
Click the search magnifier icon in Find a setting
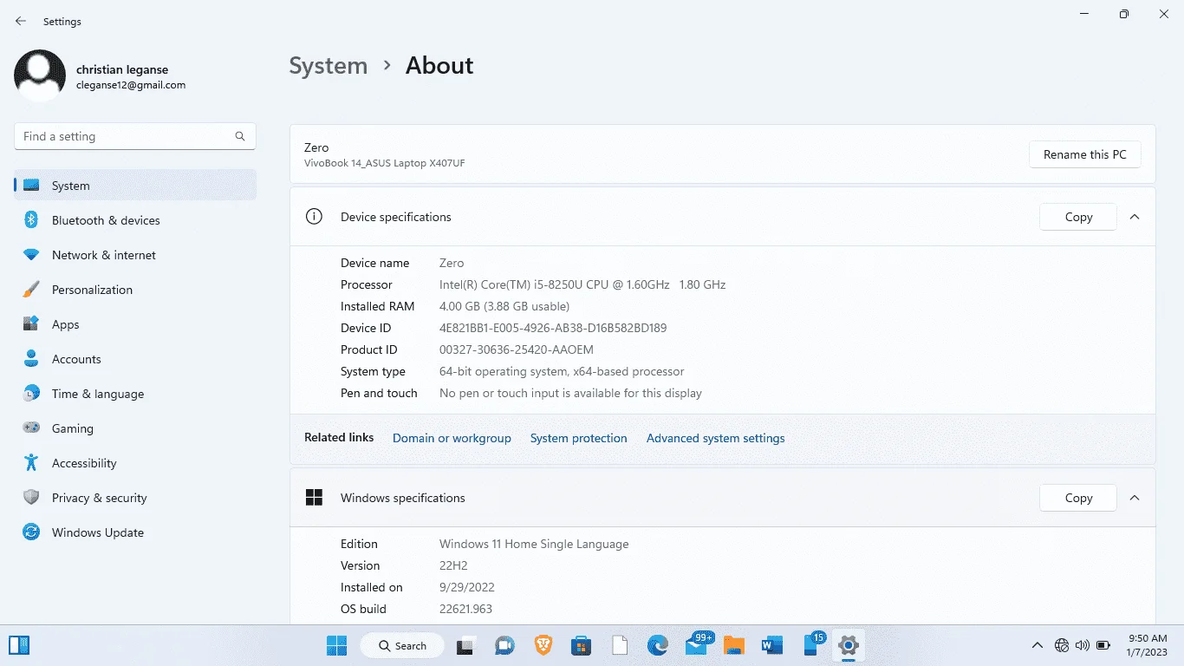point(240,136)
